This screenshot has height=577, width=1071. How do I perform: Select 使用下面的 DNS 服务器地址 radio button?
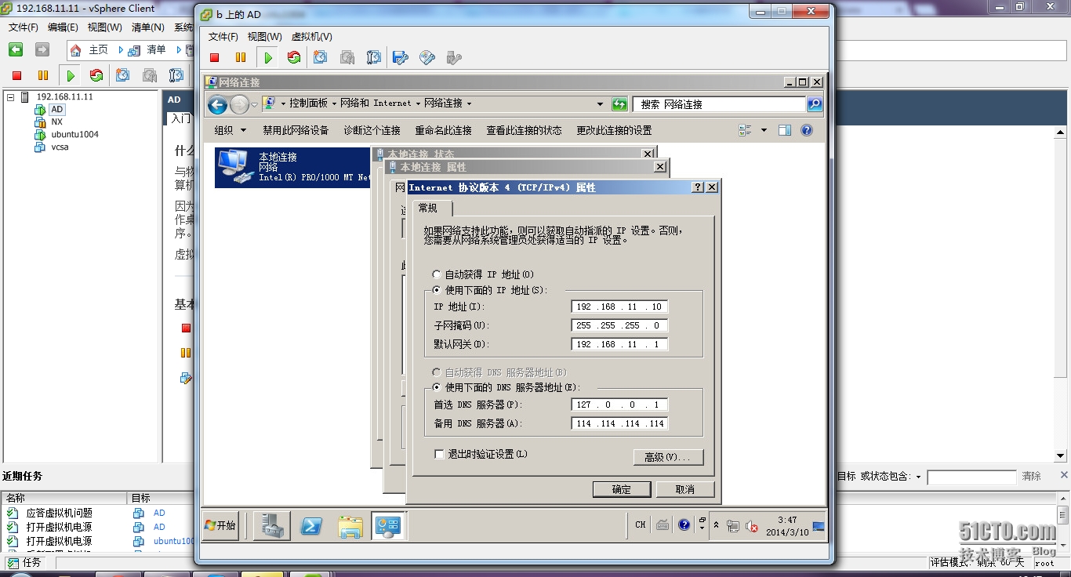point(437,387)
